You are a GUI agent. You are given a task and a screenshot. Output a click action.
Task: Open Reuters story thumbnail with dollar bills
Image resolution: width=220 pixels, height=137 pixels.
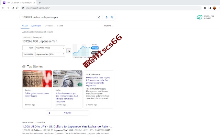point(37,79)
